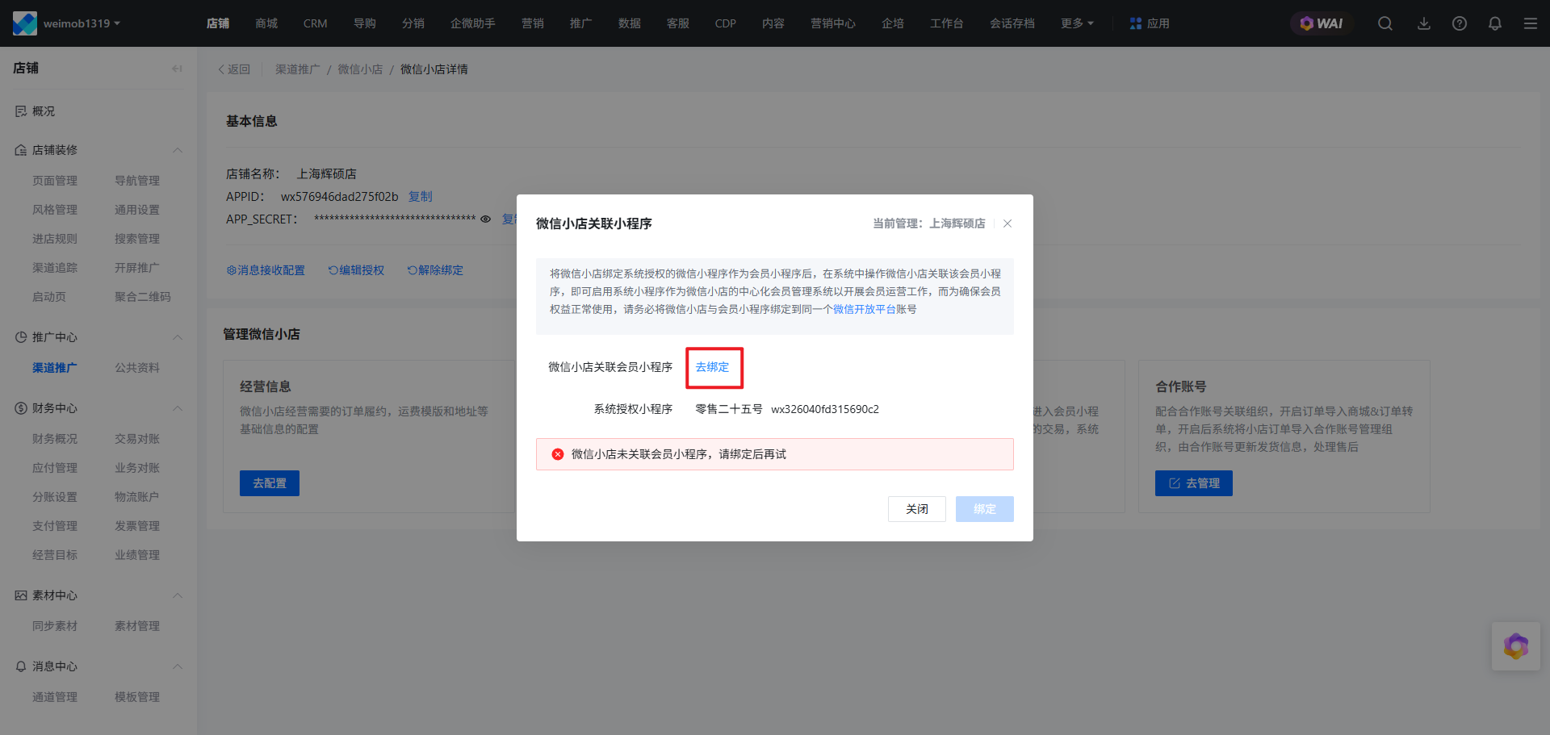Select 渠道推广 in the sidebar

pos(55,368)
